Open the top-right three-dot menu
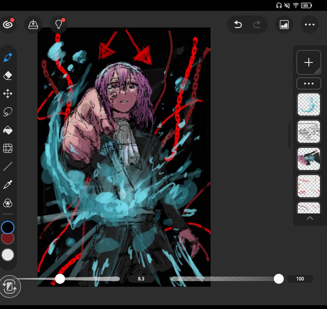 pos(310,25)
